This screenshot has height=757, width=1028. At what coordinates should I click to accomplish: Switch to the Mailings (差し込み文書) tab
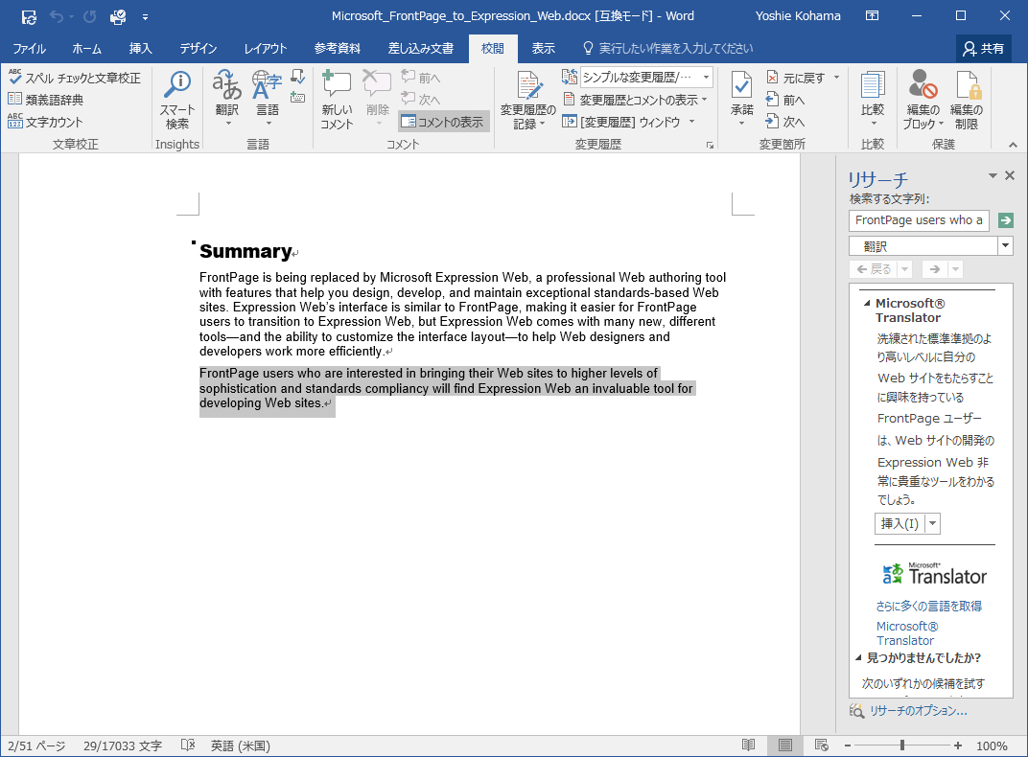click(x=421, y=49)
